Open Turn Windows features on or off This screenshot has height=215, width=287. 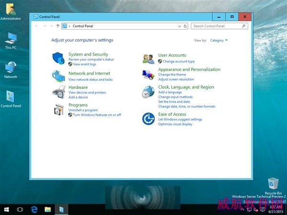click(97, 115)
